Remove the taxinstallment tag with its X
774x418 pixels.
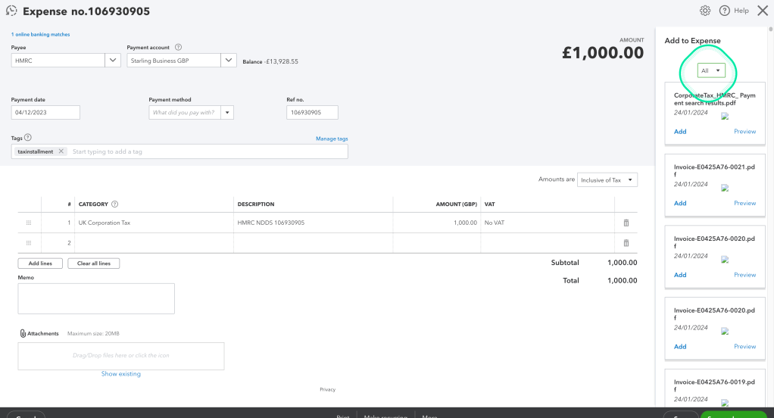(61, 151)
